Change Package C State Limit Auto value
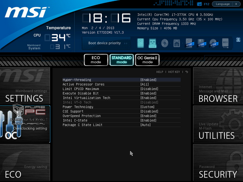Image resolution: width=243 pixels, height=182 pixels. coord(145,125)
